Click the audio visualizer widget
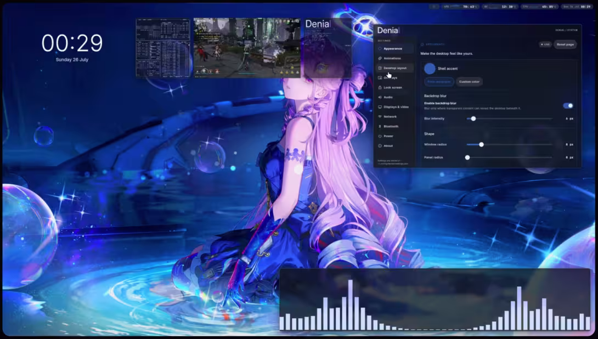Image resolution: width=598 pixels, height=339 pixels. 435,300
